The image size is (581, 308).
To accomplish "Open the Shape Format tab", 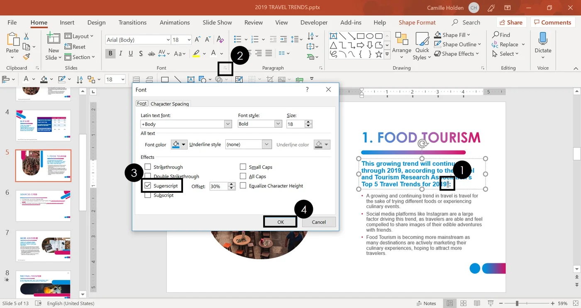I will 417,22.
